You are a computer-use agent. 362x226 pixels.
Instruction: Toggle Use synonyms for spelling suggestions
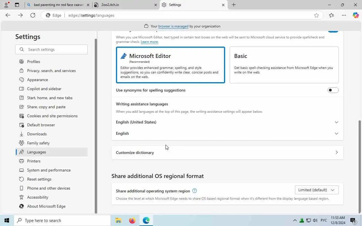[x=333, y=90]
